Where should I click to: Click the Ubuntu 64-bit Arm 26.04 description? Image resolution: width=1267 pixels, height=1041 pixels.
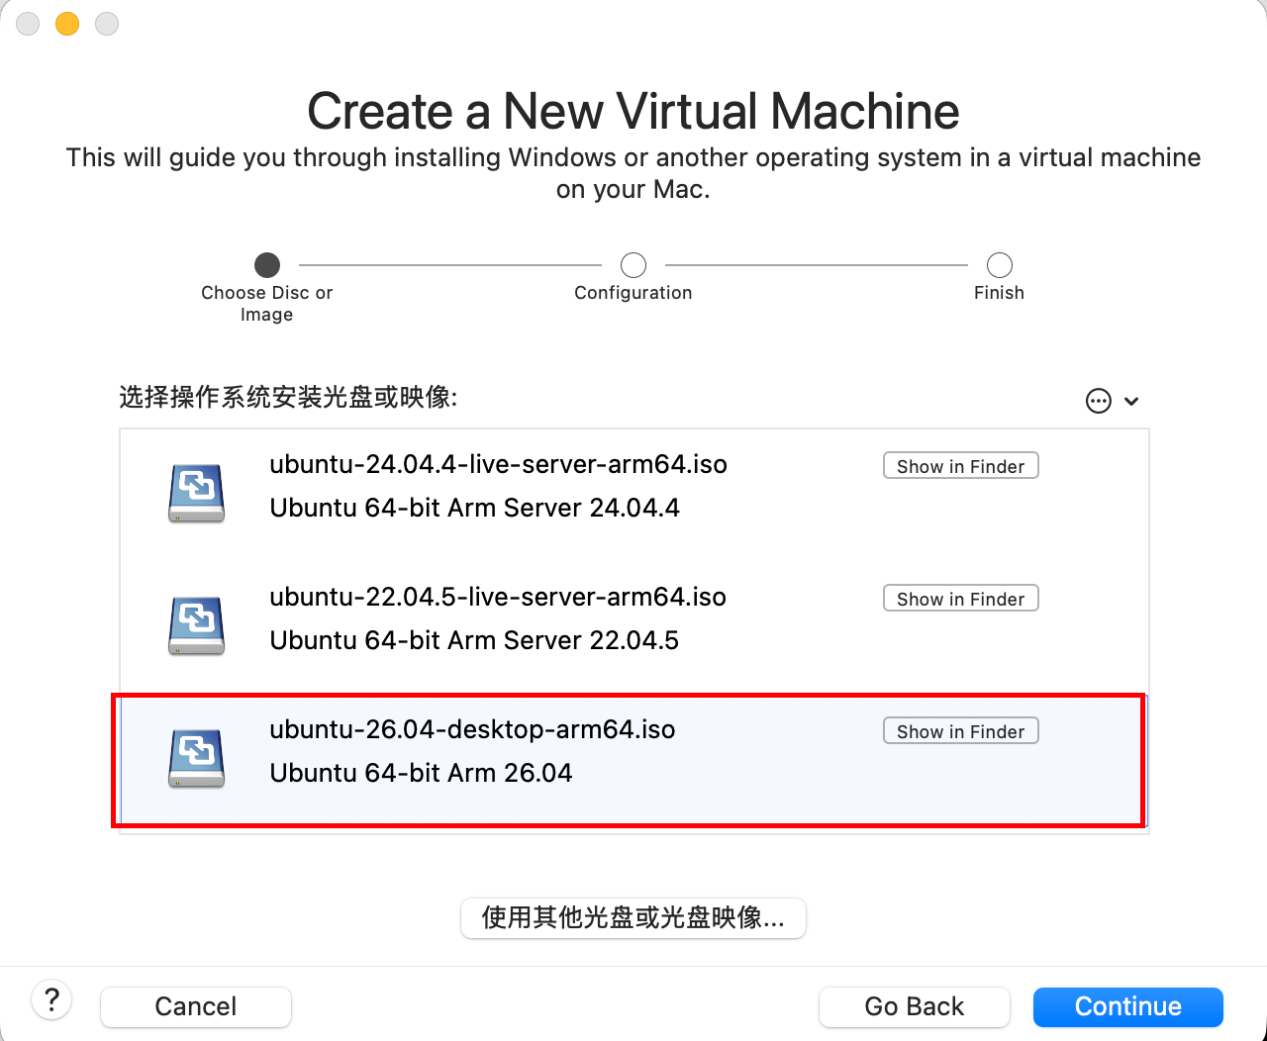pos(421,773)
